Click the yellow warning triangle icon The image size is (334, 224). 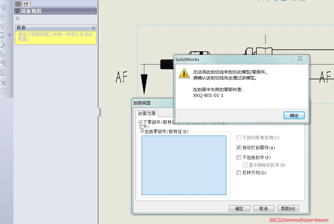tap(184, 73)
